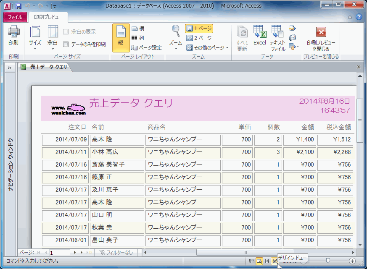The width and height of the screenshot is (367, 269).
Task: Click the 2014年8月16日 date text
Action: [325, 101]
